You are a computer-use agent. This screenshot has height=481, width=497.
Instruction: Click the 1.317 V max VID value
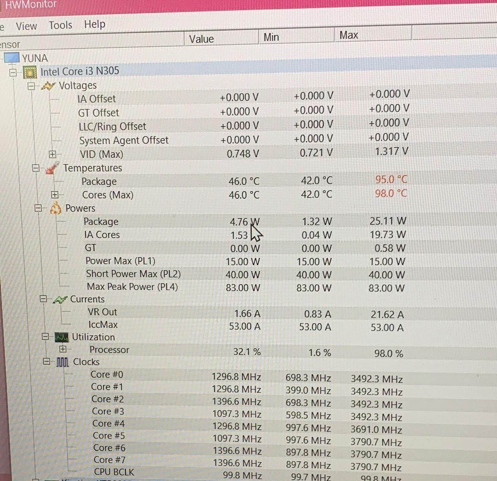click(x=391, y=151)
